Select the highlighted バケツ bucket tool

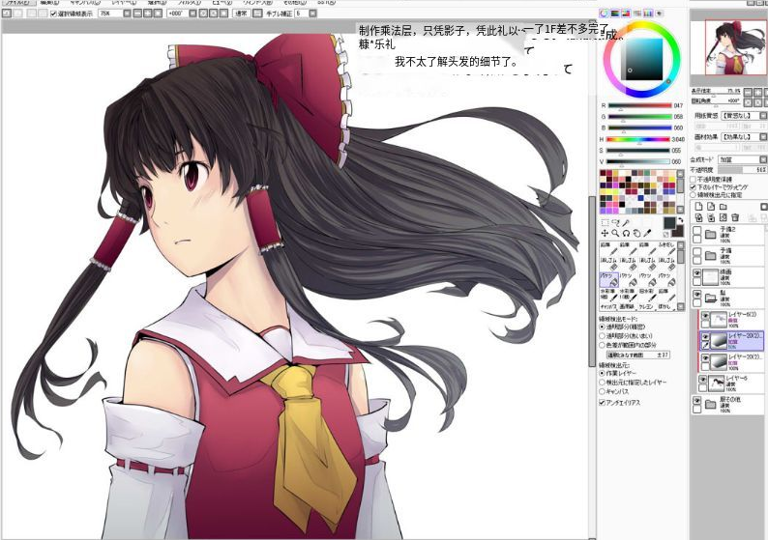point(608,279)
